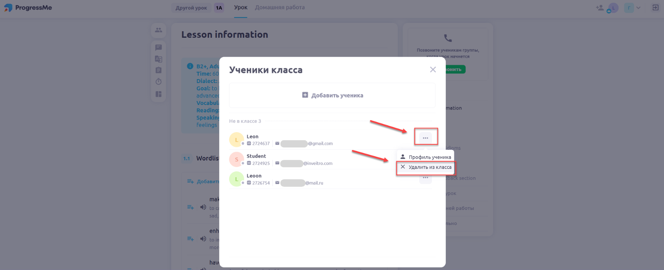The image size is (664, 270).
Task: Click the "Другой урок" button
Action: (x=191, y=8)
